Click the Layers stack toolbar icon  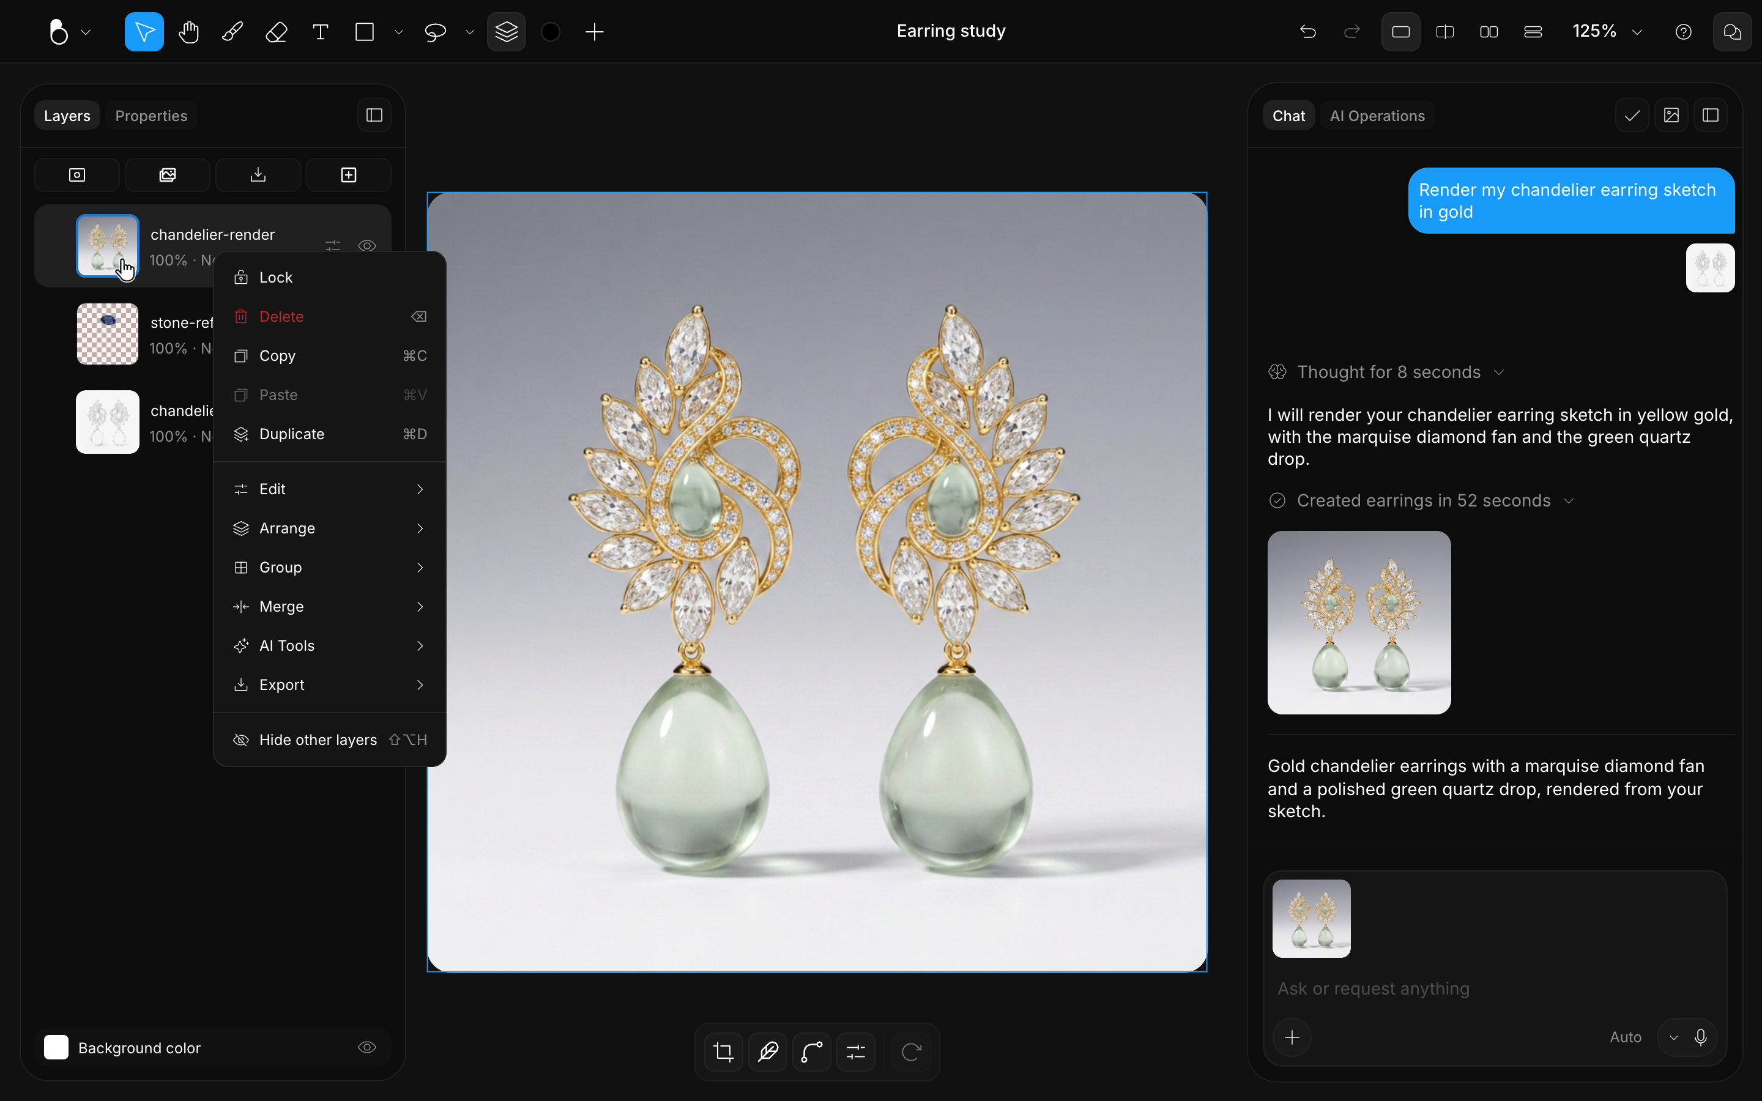click(507, 32)
